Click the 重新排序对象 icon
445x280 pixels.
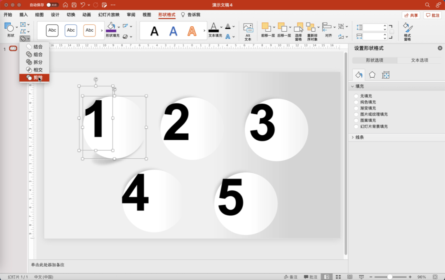pyautogui.click(x=311, y=27)
